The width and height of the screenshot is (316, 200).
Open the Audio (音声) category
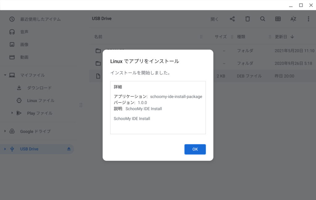(x=24, y=32)
